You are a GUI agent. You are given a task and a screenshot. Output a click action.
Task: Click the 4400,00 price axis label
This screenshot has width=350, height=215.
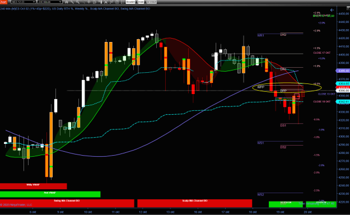point(344,55)
